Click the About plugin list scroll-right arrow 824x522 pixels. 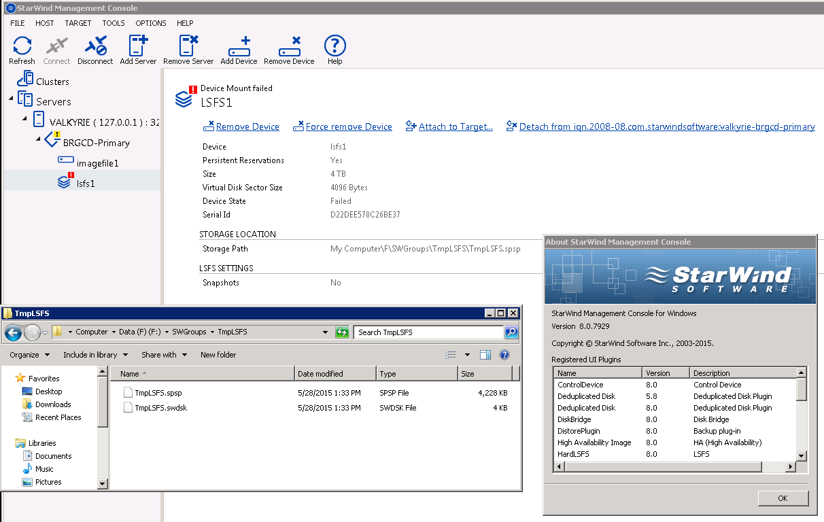coord(791,467)
